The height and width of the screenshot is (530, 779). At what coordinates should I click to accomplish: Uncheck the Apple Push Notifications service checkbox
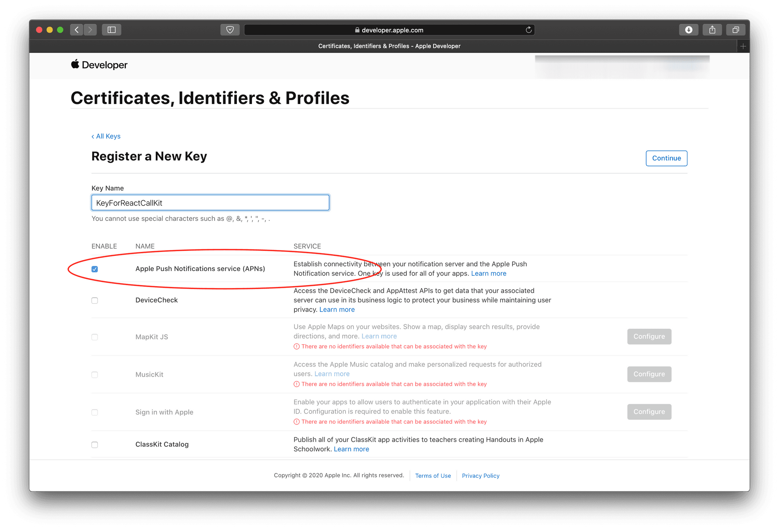pos(95,269)
